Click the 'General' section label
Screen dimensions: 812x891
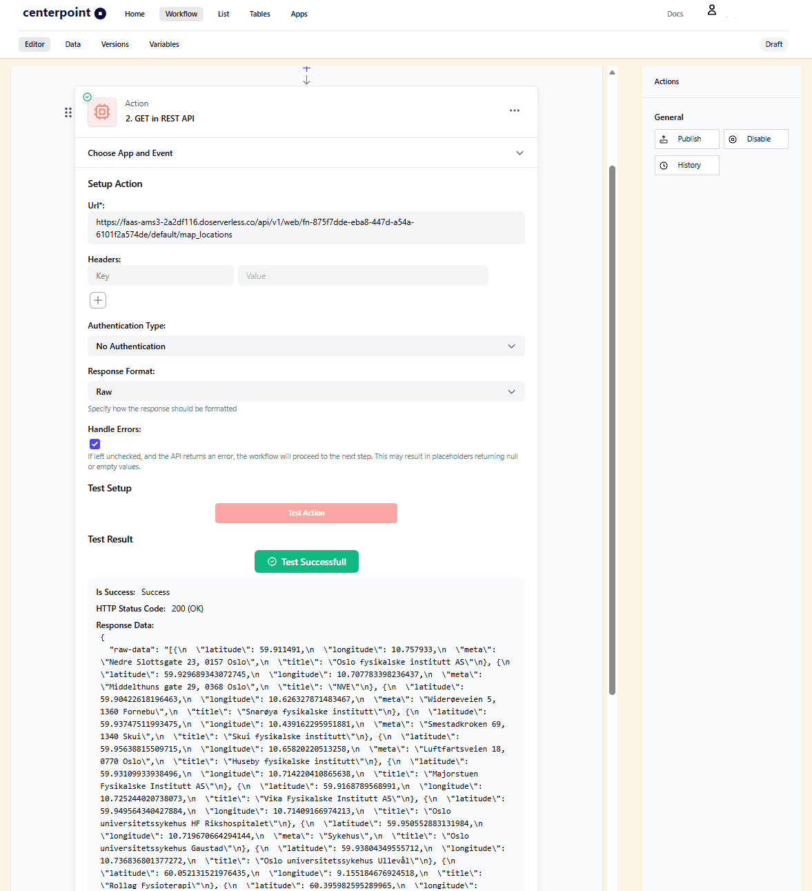(x=669, y=117)
